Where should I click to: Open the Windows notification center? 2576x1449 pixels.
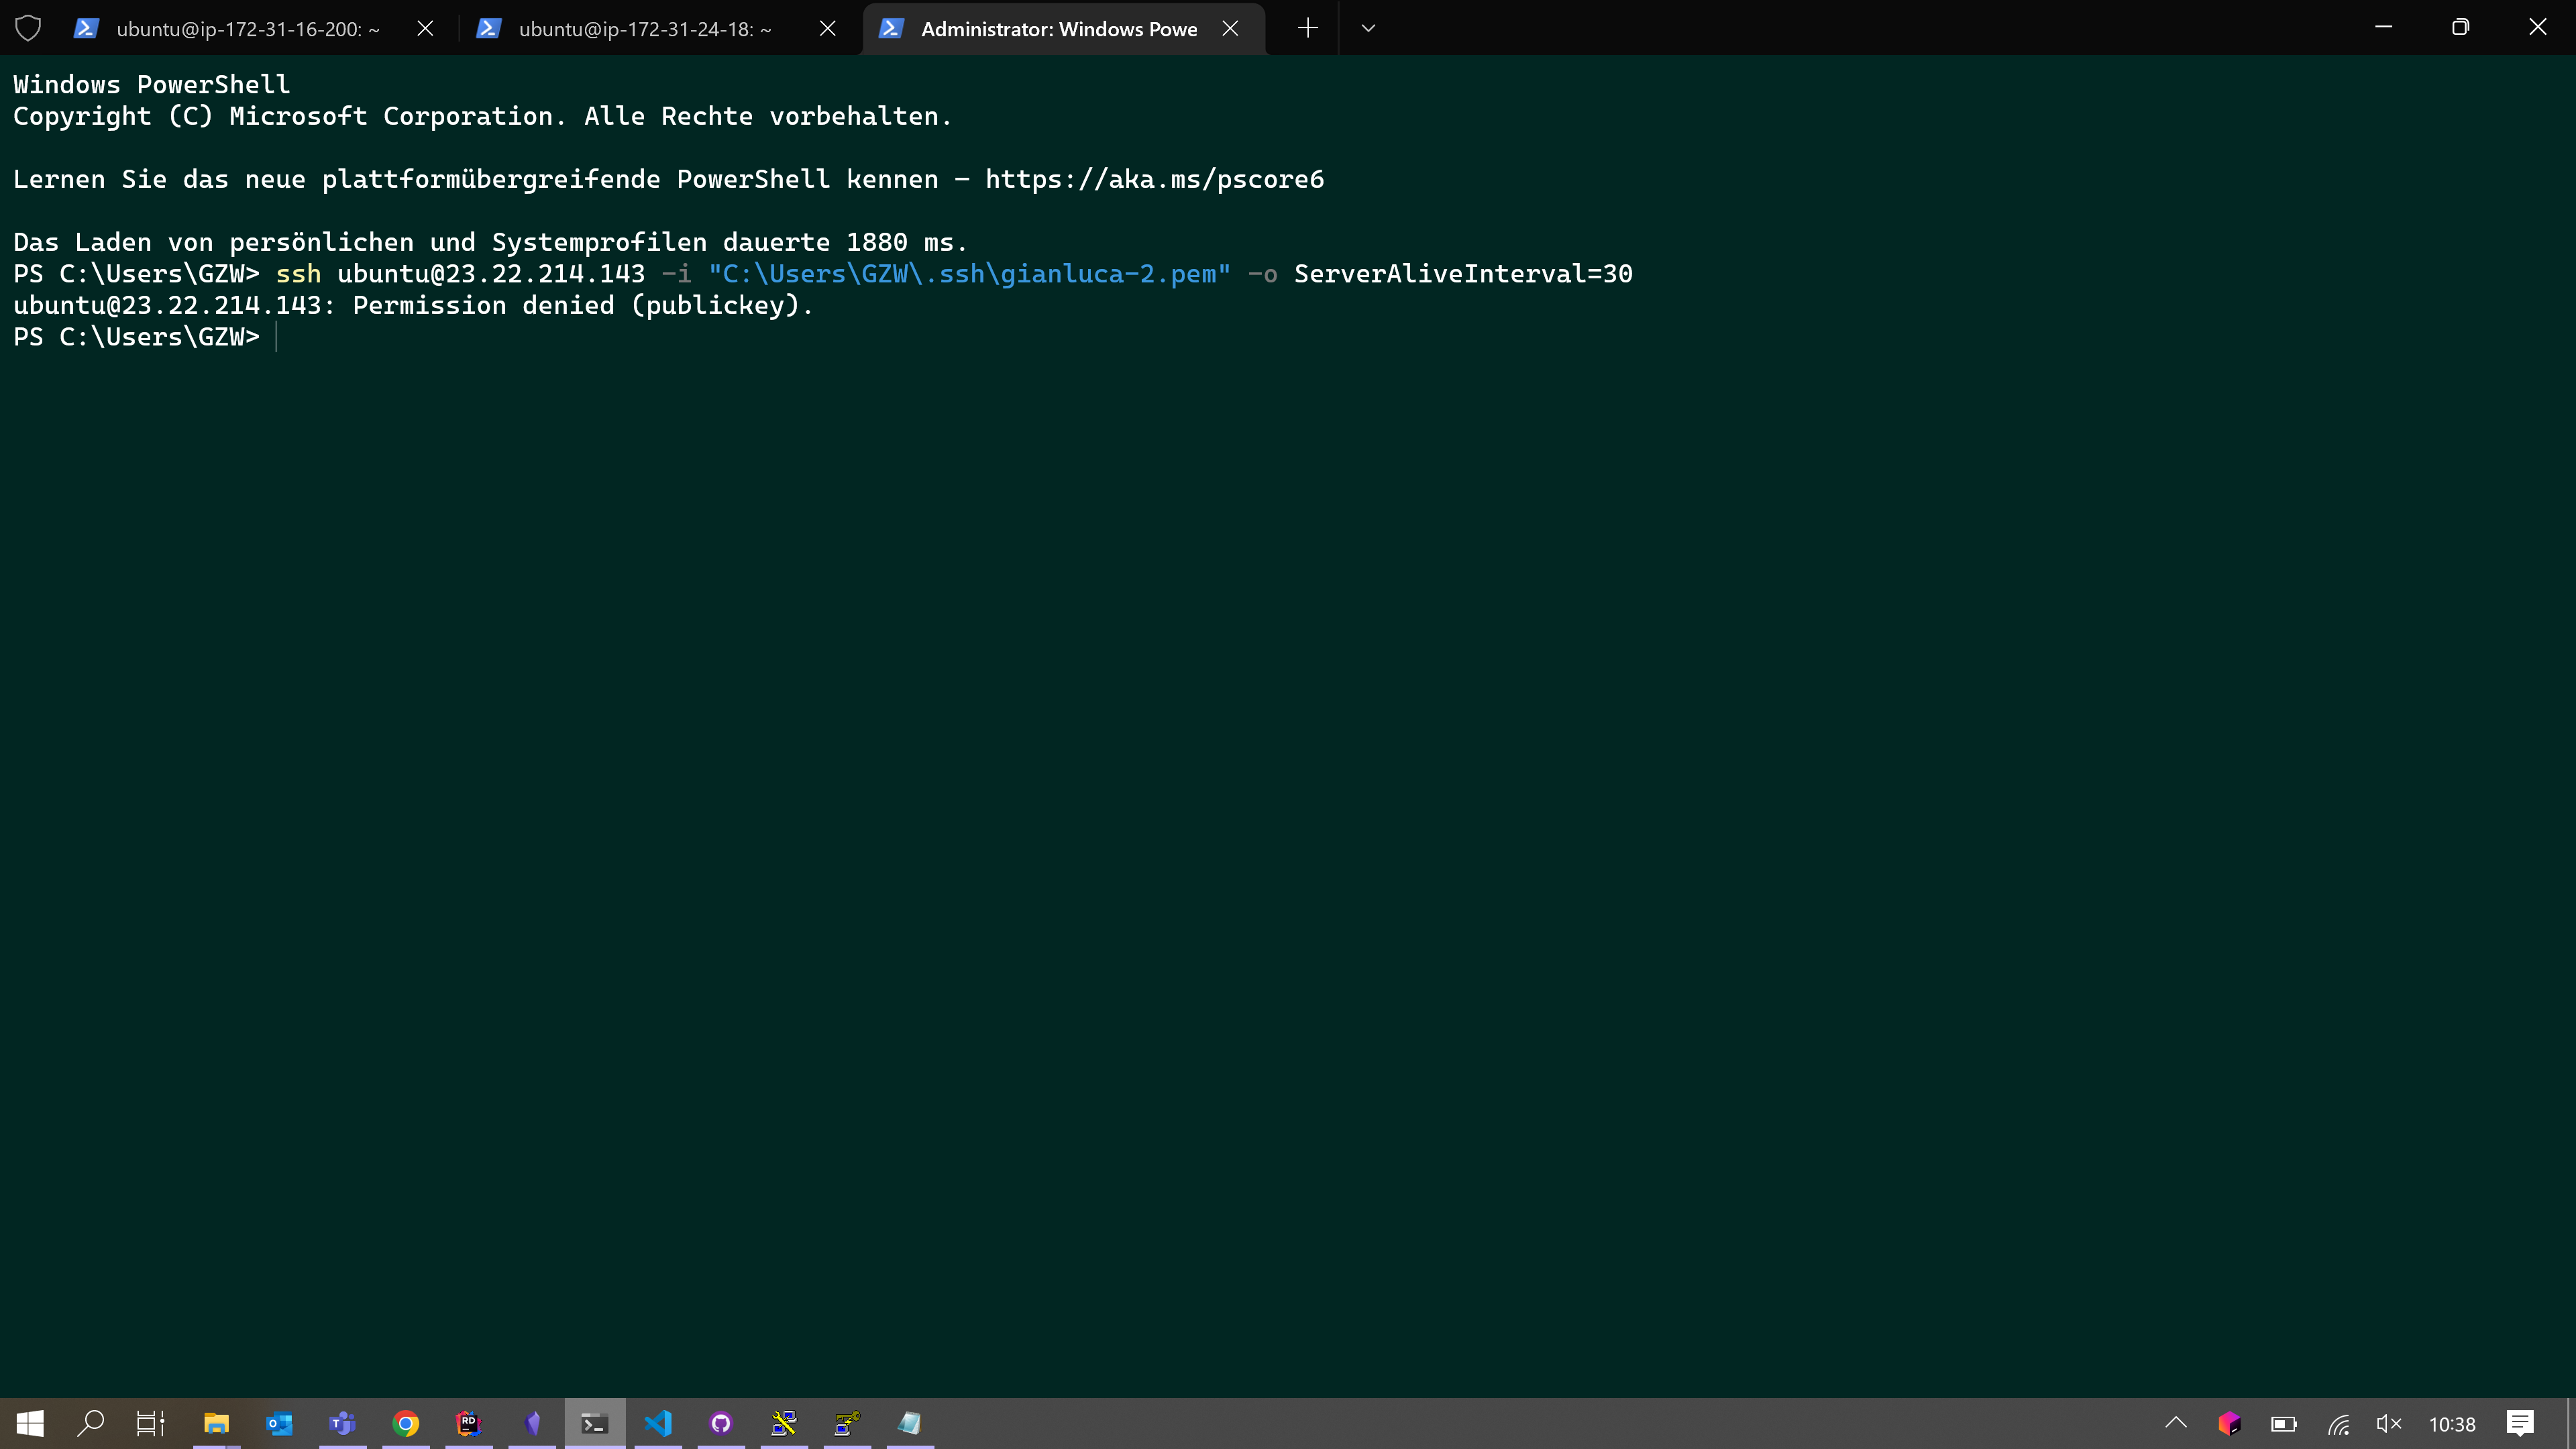point(2519,1423)
